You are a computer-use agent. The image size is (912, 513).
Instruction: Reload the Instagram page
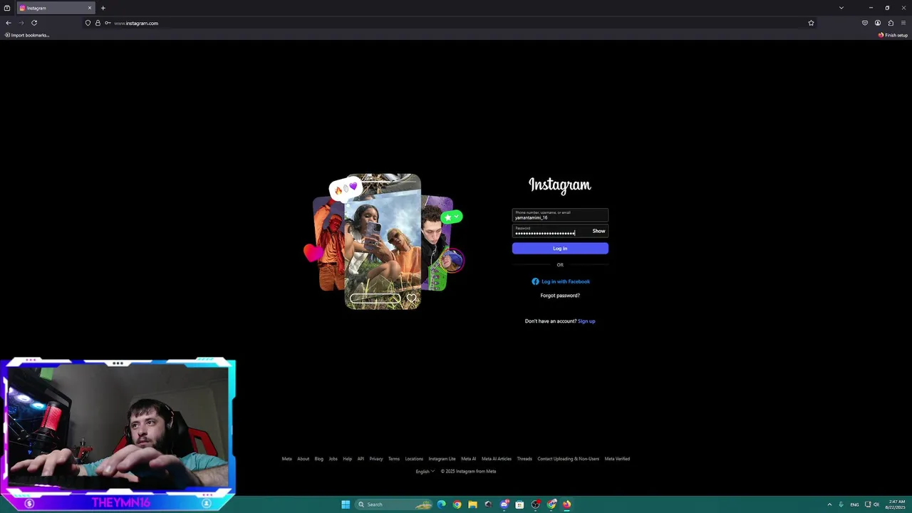click(x=34, y=23)
